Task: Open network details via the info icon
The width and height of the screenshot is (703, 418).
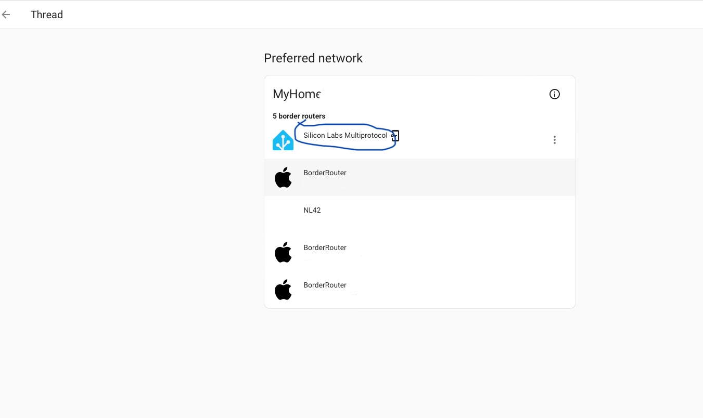Action: [x=554, y=94]
